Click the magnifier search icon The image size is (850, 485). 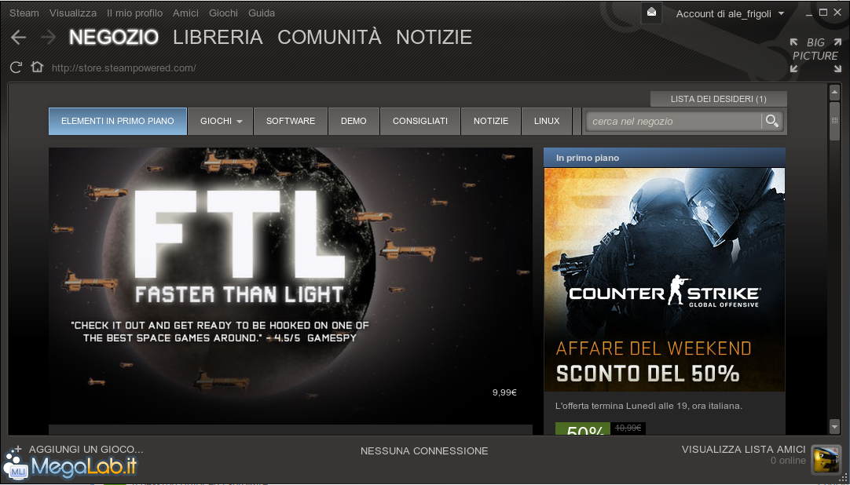pos(772,121)
